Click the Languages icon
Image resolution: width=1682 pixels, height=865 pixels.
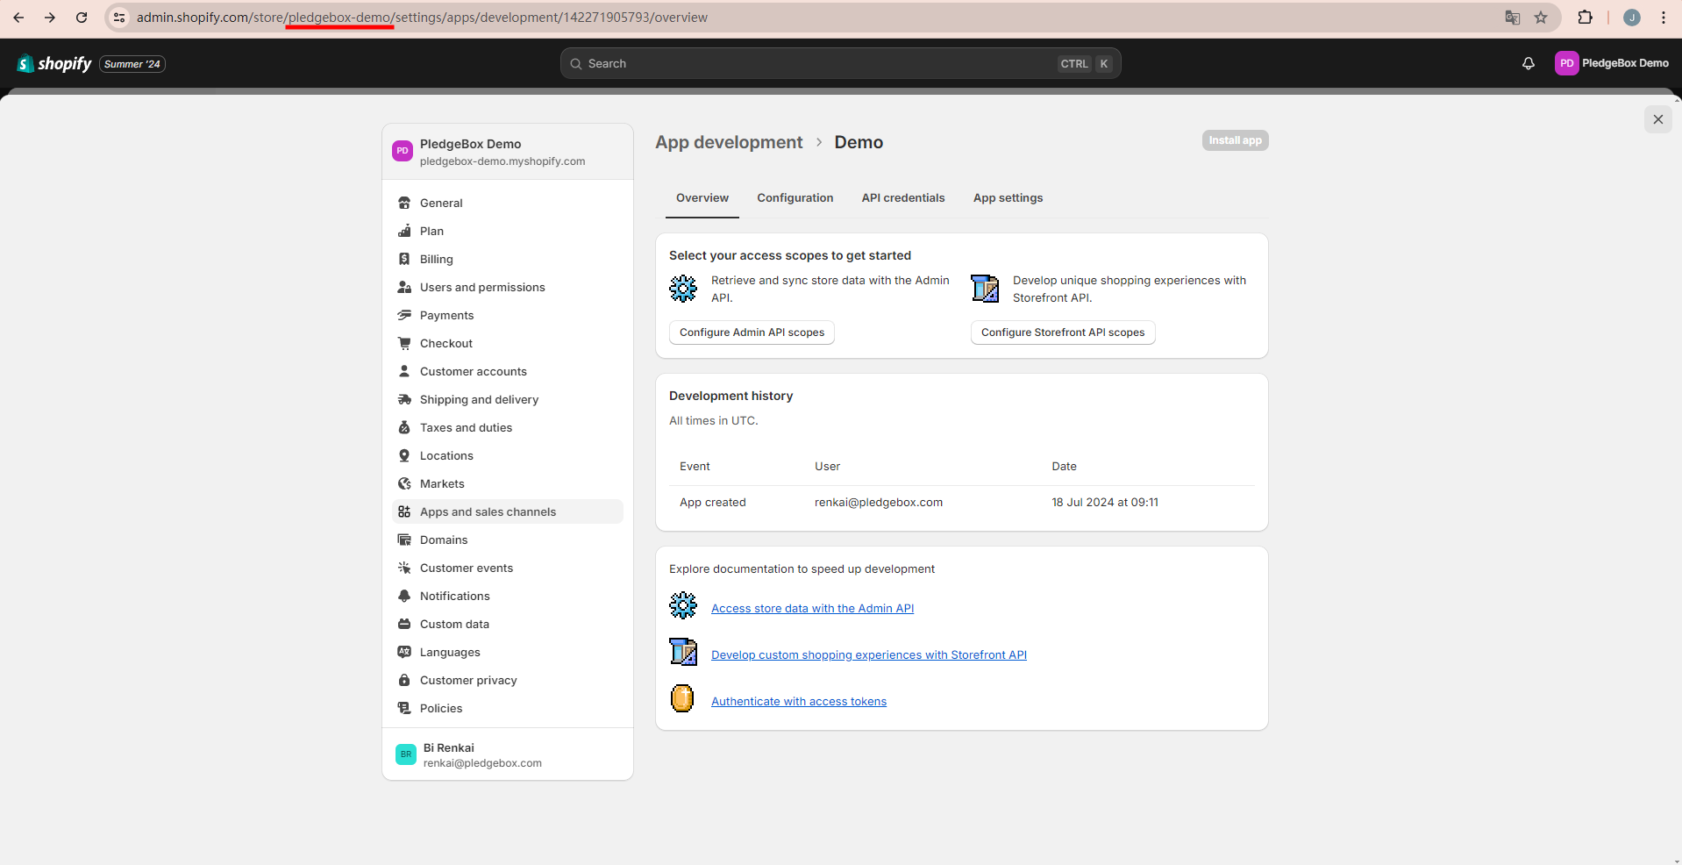coord(404,652)
